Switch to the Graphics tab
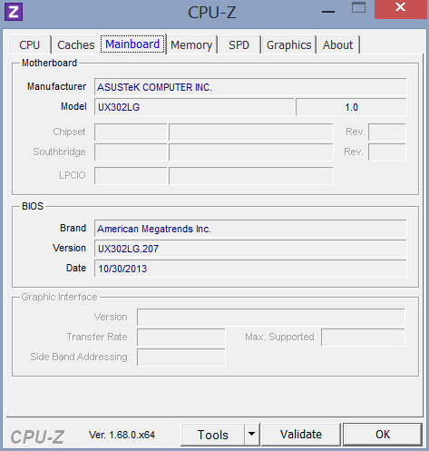 [x=288, y=44]
